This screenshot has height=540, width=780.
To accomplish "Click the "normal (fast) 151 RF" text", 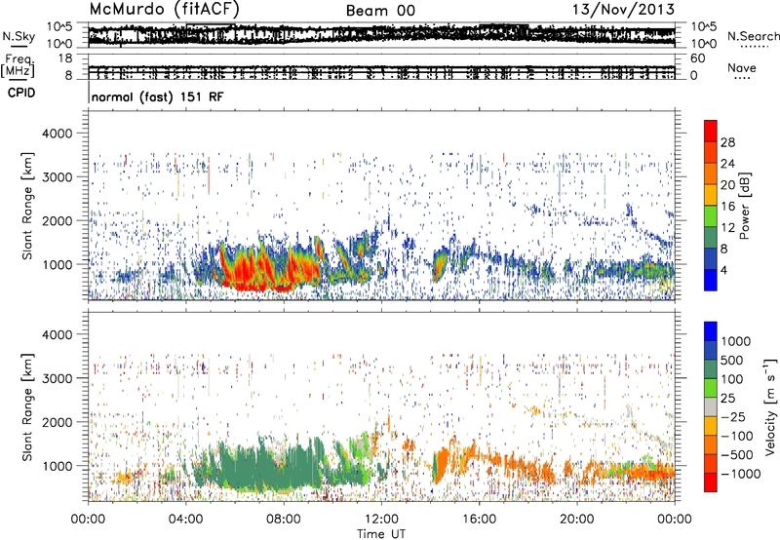I will (x=158, y=96).
